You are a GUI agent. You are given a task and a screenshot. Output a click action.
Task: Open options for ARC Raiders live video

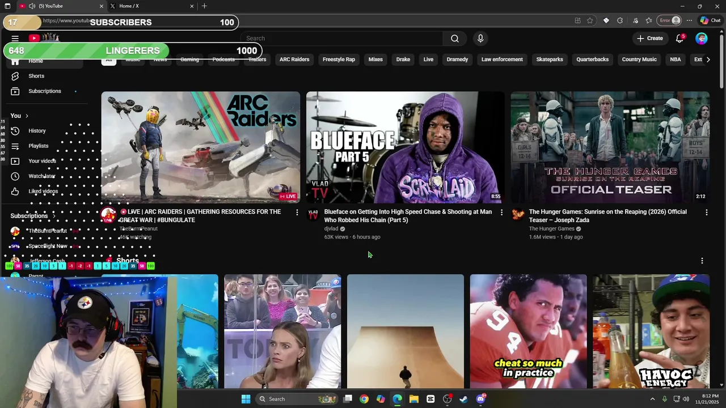(x=297, y=212)
